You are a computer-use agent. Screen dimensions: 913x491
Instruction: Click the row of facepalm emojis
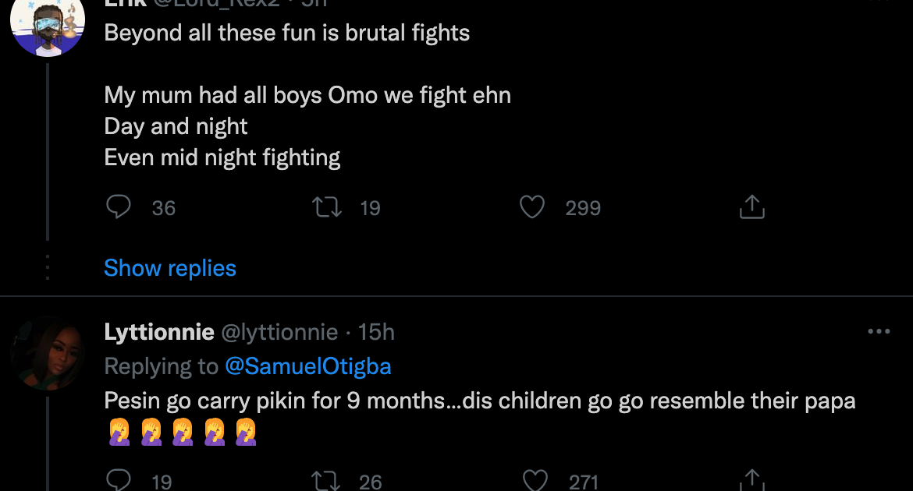(x=181, y=432)
